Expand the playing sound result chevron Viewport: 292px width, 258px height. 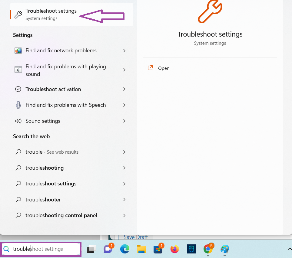[x=124, y=70]
